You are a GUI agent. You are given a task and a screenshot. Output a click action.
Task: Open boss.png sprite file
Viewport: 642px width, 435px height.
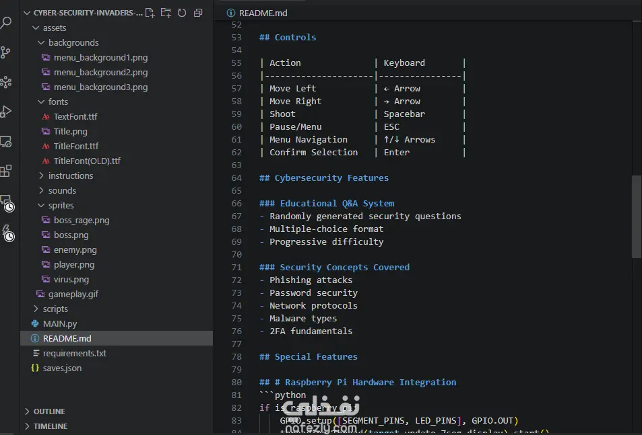[x=71, y=235]
